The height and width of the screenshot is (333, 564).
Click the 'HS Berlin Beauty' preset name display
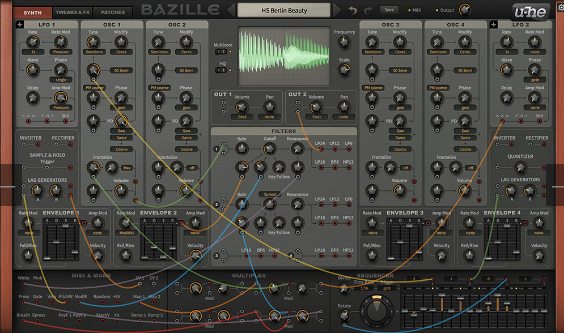click(284, 10)
